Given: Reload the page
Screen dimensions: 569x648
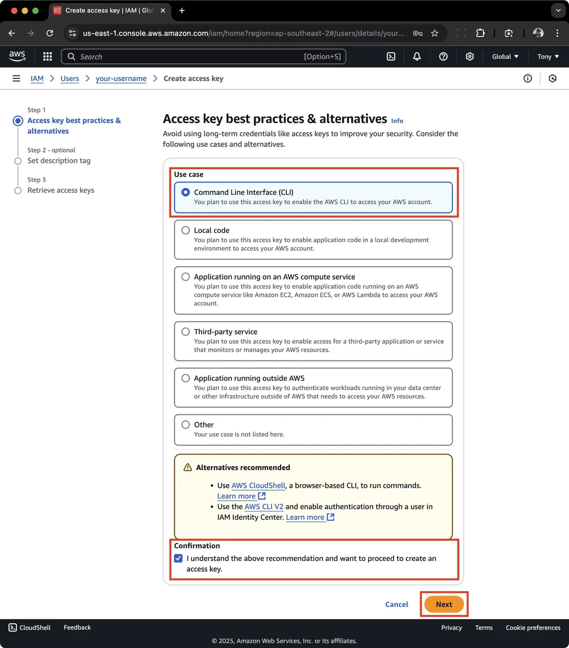Looking at the screenshot, I should pyautogui.click(x=50, y=33).
